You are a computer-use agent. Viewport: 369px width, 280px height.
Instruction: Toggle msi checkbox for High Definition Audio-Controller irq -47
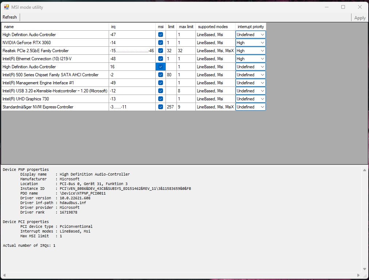(160, 35)
